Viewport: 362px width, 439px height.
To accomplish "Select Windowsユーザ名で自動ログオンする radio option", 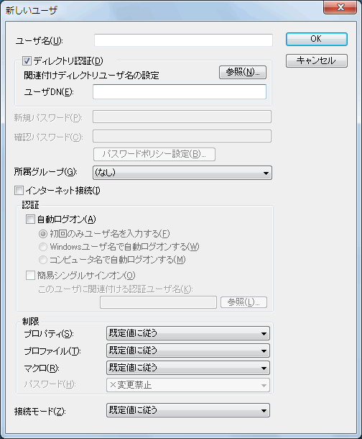I will (x=43, y=247).
